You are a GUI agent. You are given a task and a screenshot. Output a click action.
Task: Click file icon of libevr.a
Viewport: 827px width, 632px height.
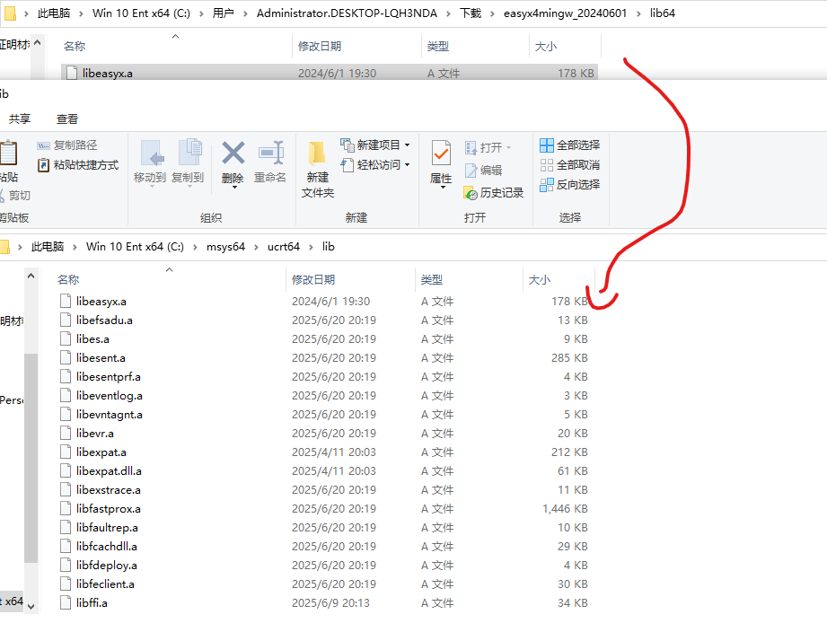pyautogui.click(x=66, y=434)
